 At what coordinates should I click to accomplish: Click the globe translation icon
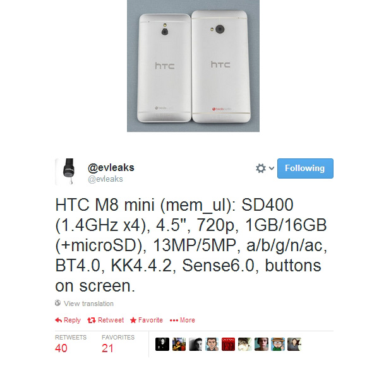[57, 303]
